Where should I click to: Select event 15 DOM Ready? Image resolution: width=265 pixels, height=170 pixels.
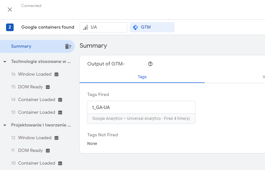click(27, 87)
